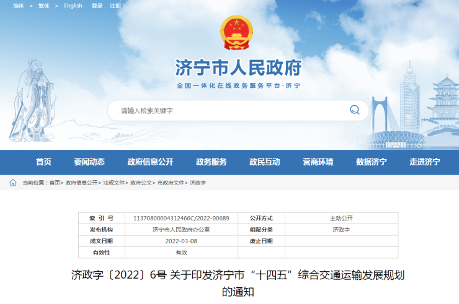The height and width of the screenshot is (304, 459).
Task: Click 法规文件 in the breadcrumb
Action: pos(114,183)
